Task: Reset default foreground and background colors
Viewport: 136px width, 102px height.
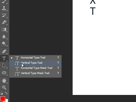Action: coord(1,93)
